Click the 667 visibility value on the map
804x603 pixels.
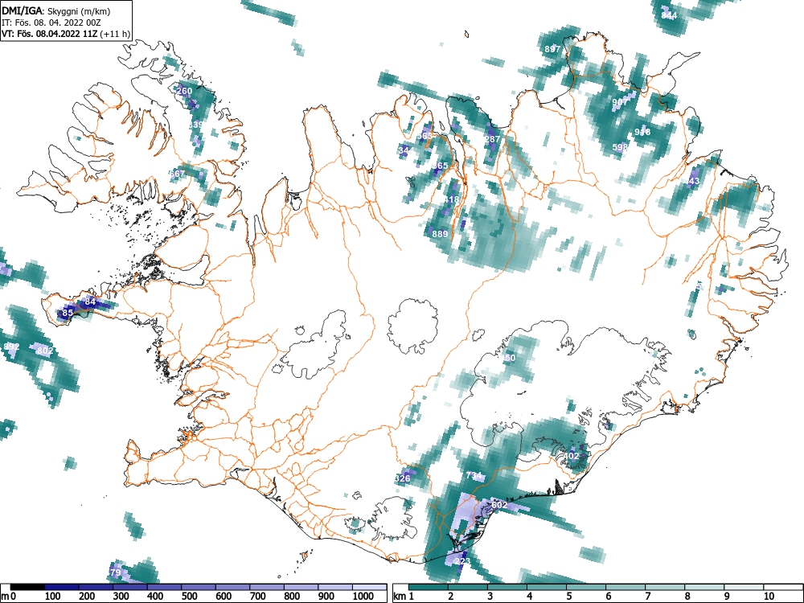tap(177, 174)
